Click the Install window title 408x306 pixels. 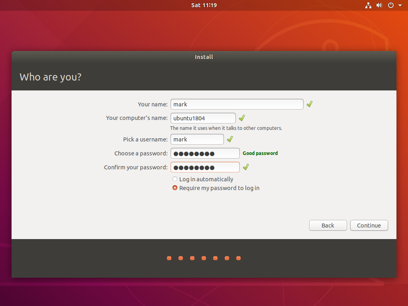click(x=204, y=57)
